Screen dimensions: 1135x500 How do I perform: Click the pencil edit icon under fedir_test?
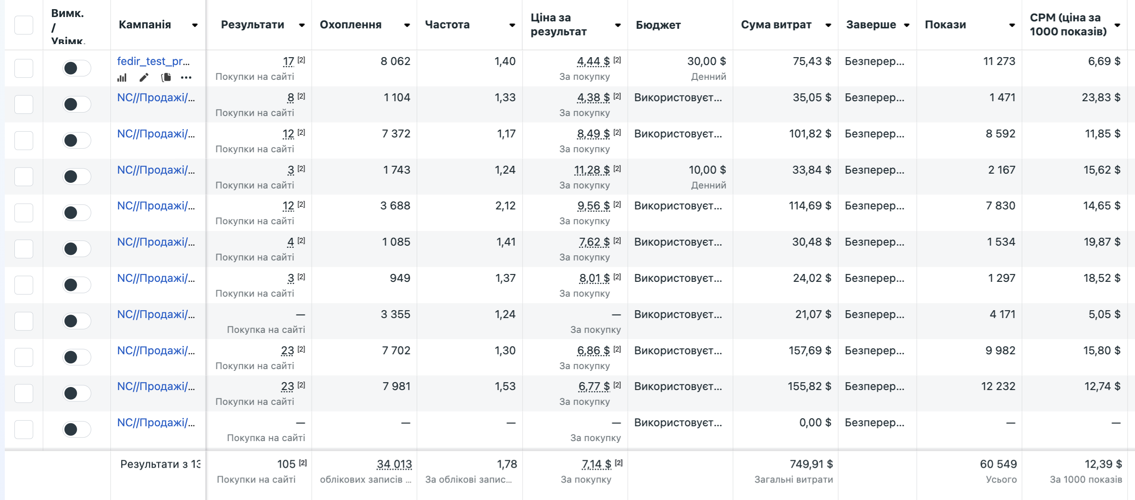(x=144, y=78)
